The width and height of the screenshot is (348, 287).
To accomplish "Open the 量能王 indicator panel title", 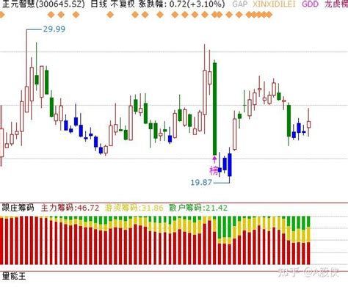I will coord(14,276).
